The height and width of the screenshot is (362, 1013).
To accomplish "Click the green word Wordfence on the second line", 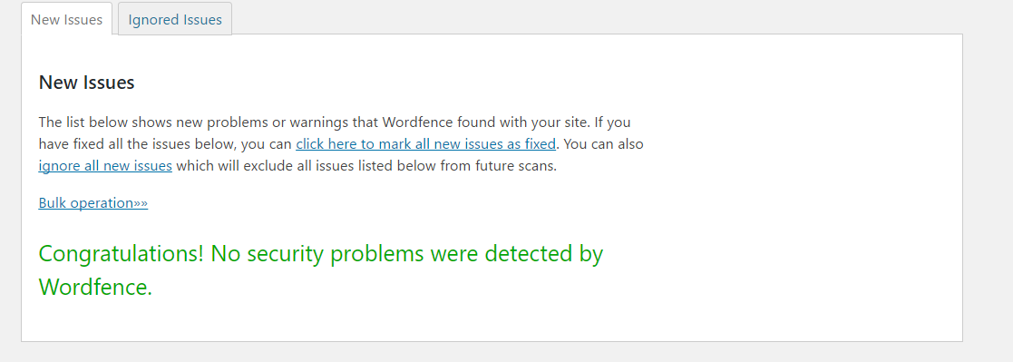I will pyautogui.click(x=95, y=287).
